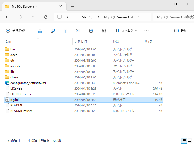Click the Rename icon
The width and height of the screenshot is (194, 144).
[78, 31]
